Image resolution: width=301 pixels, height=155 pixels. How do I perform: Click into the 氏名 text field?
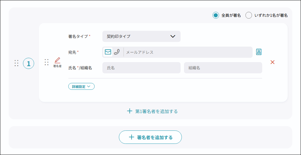(x=141, y=68)
